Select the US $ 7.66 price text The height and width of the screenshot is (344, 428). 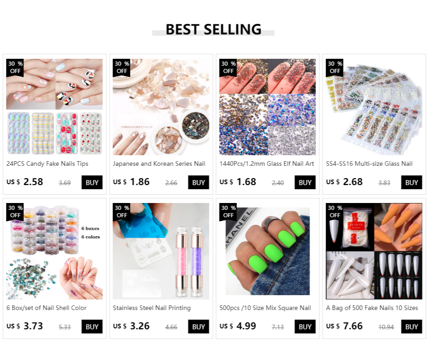(344, 326)
